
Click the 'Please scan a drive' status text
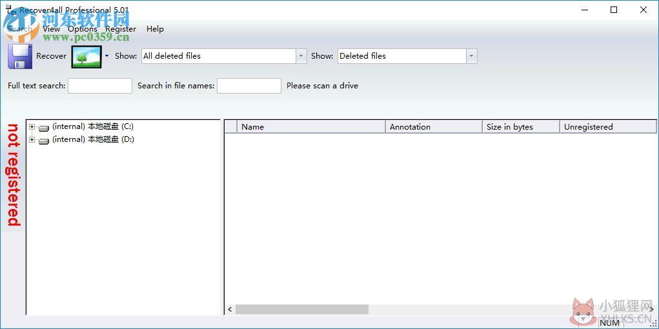[322, 86]
